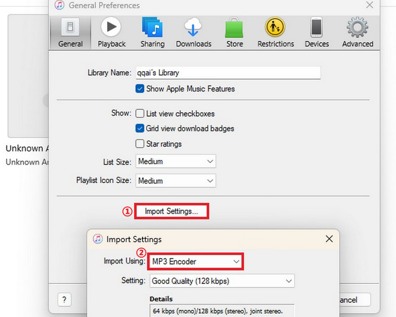Open the Store preferences tab
The image size is (396, 317).
[x=234, y=33]
